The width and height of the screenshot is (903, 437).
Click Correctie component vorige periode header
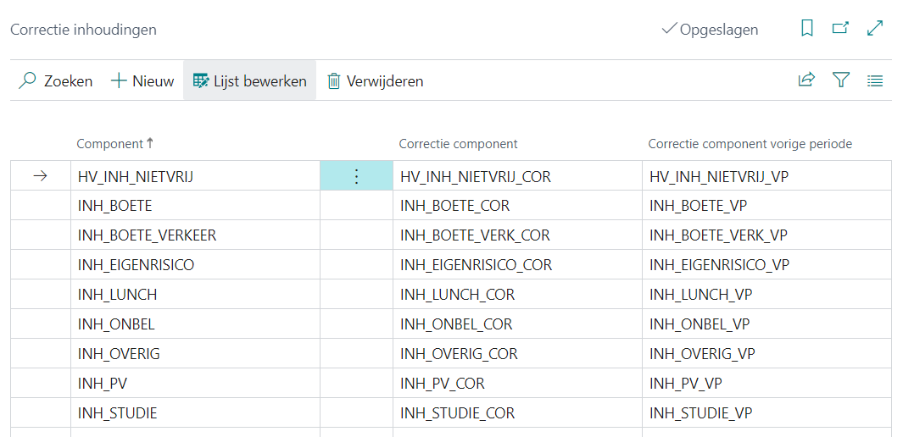tap(750, 144)
